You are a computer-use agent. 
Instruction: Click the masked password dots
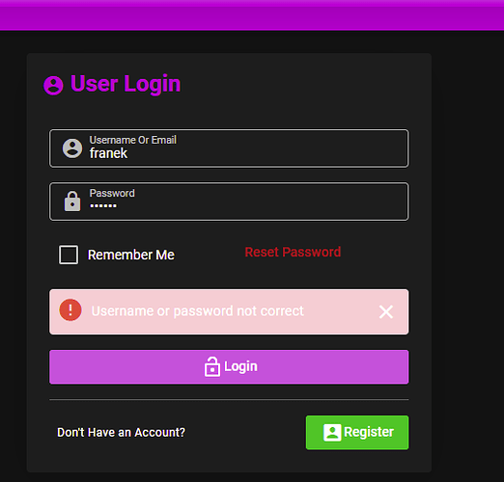point(103,206)
